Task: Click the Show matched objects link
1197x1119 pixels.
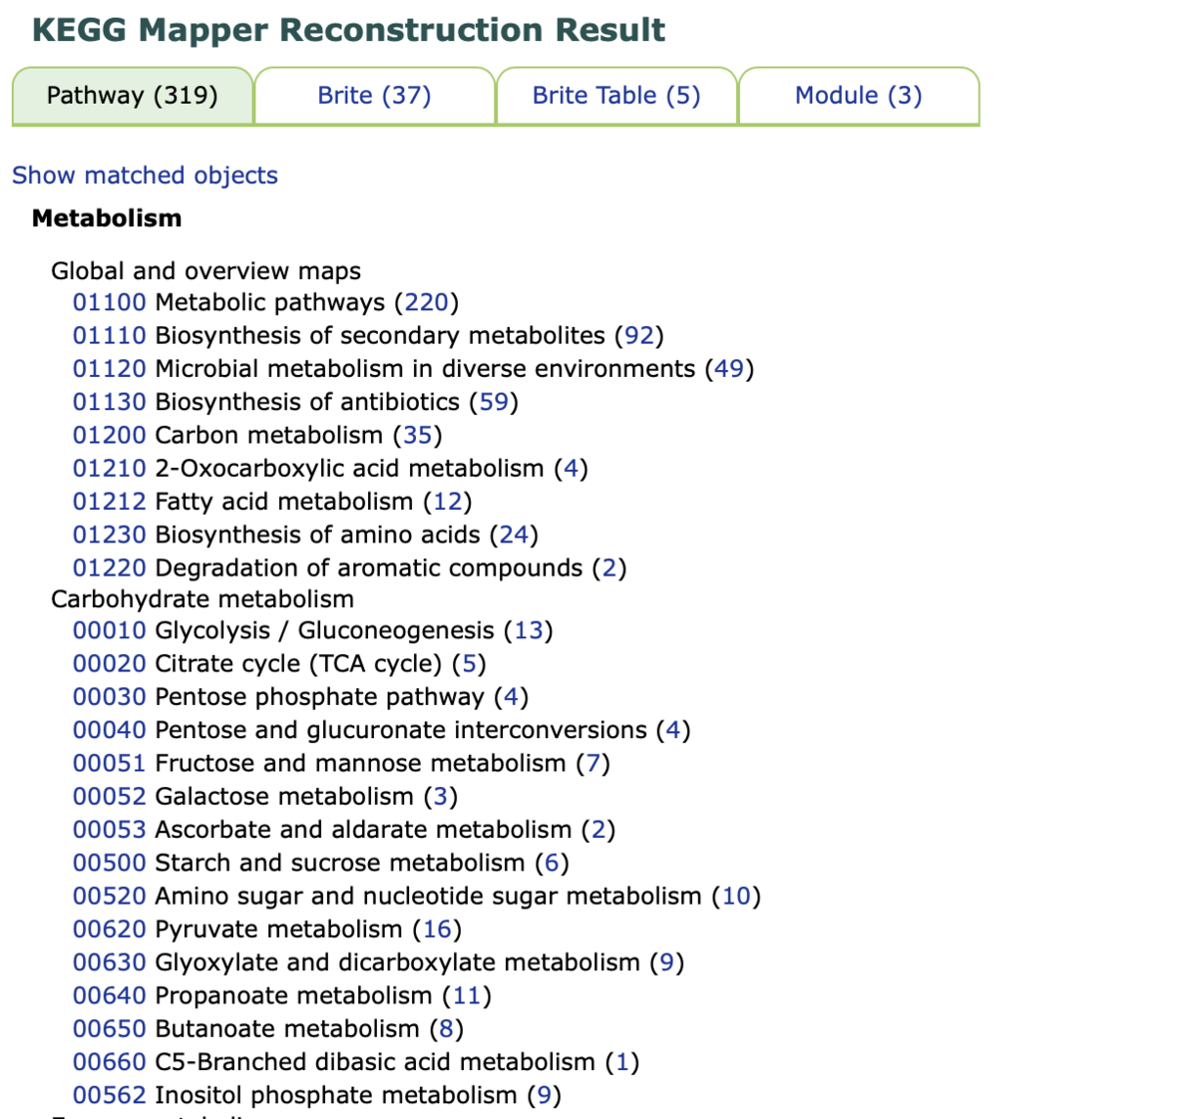Action: (x=145, y=176)
